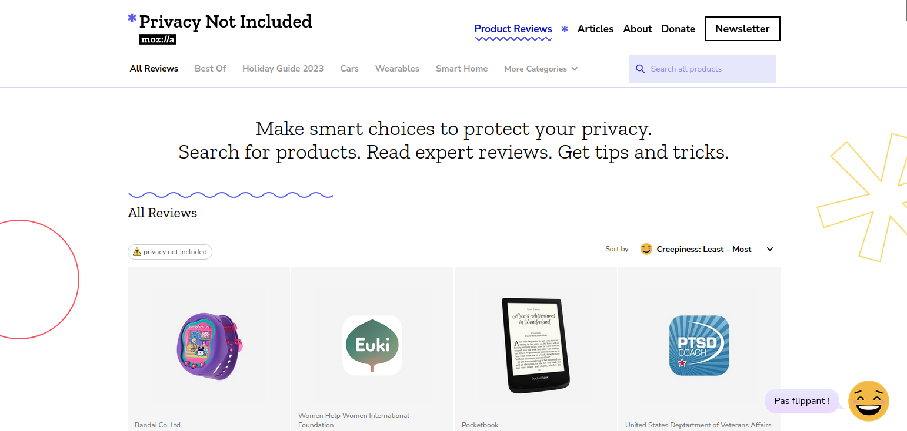Image resolution: width=907 pixels, height=431 pixels.
Task: Click the warning triangle on privacy badge
Action: click(x=137, y=252)
